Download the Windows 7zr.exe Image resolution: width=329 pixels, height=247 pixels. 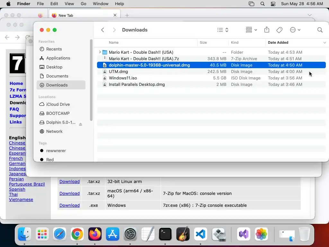(x=69, y=206)
